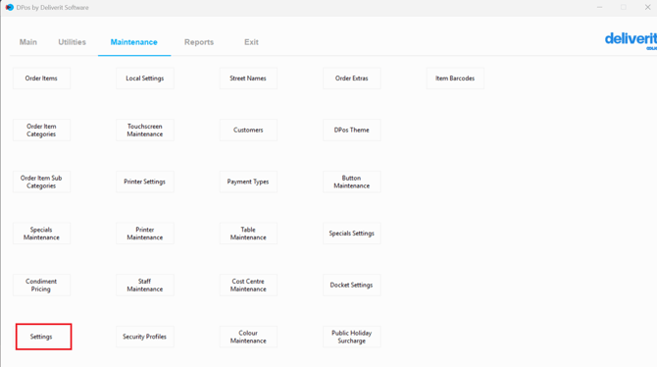657x367 pixels.
Task: Open Order Item Categories
Action: click(41, 131)
